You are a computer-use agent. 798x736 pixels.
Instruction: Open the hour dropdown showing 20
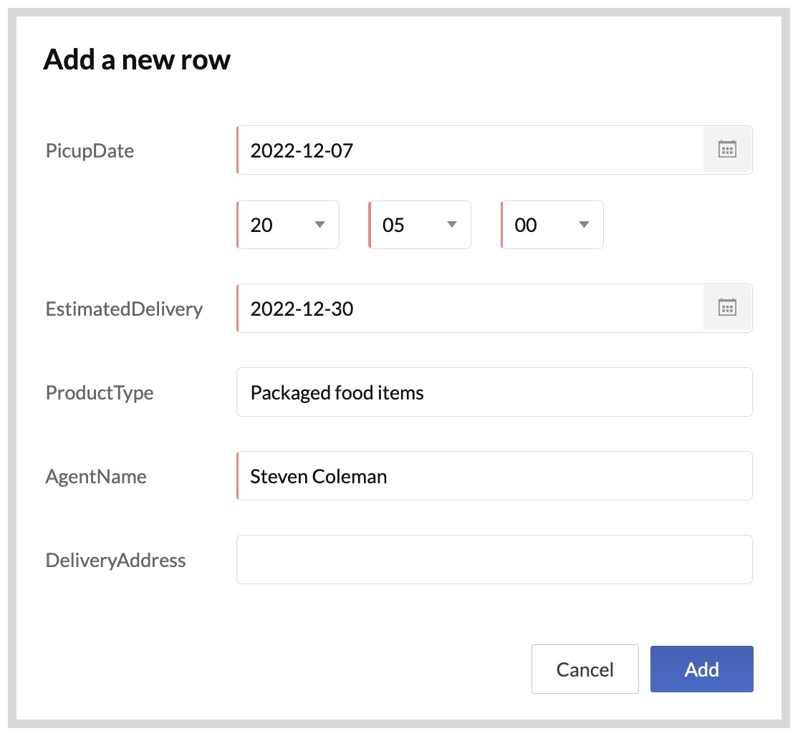pos(287,225)
